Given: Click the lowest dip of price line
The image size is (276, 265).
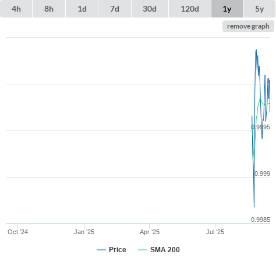Looking at the screenshot, I should pos(254,207).
